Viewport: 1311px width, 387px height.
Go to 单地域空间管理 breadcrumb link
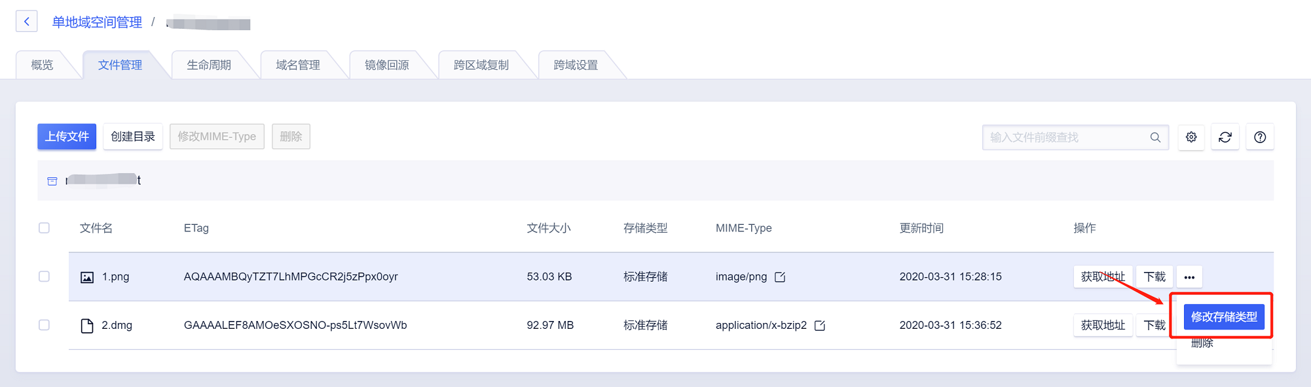click(x=97, y=22)
